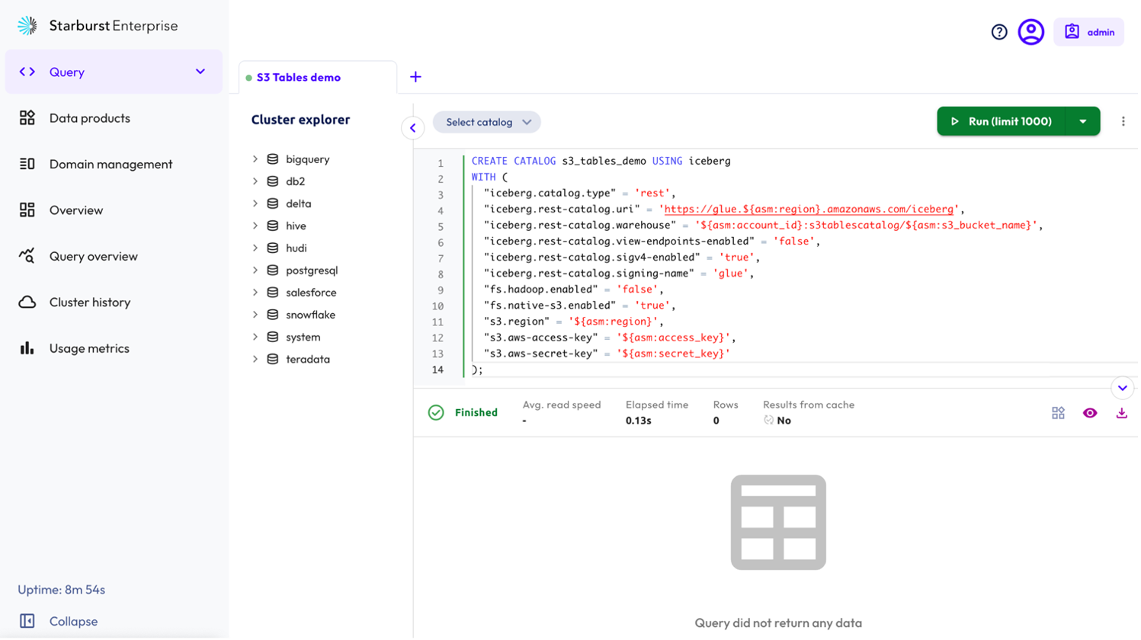The height and width of the screenshot is (640, 1141).
Task: Expand the bigquery catalog
Action: [x=255, y=159]
